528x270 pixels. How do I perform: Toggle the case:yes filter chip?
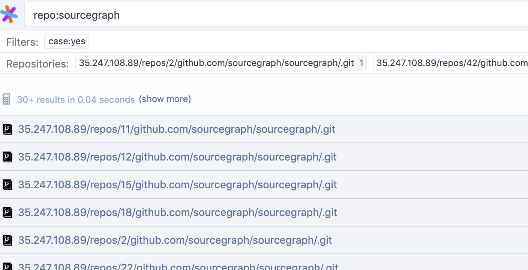tap(67, 41)
